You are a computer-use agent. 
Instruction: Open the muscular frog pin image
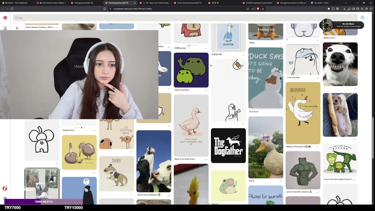[x=303, y=170]
